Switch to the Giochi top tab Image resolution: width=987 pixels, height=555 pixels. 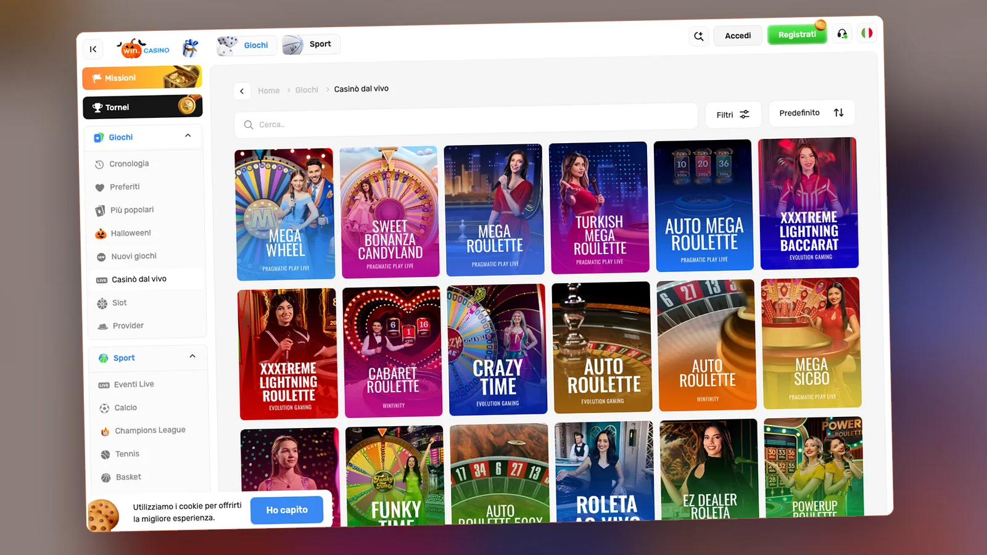tap(246, 45)
